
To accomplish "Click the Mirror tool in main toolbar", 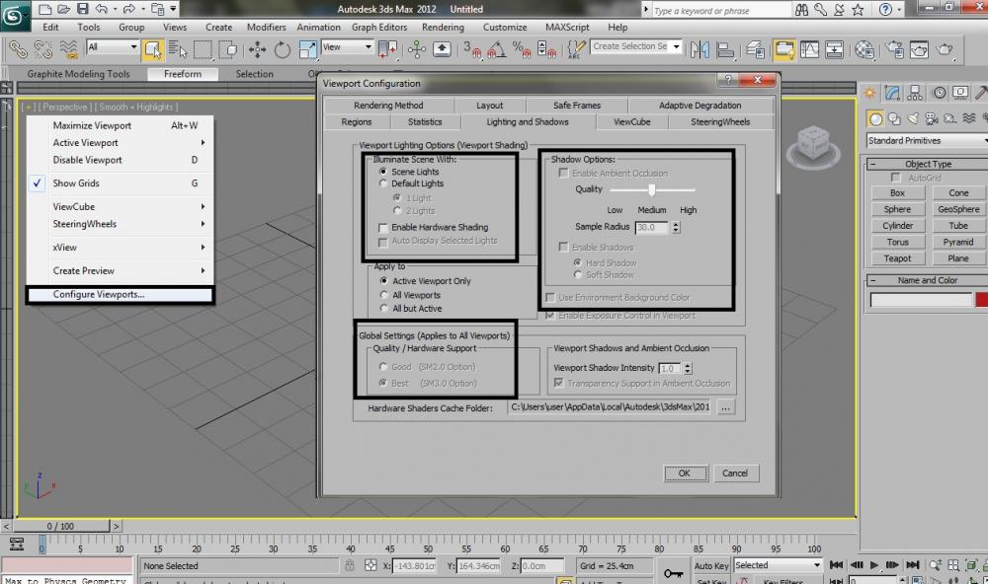I will click(700, 49).
